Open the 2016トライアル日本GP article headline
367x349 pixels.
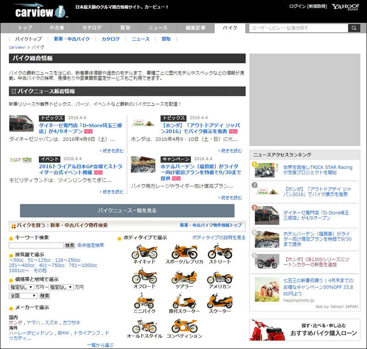click(81, 169)
